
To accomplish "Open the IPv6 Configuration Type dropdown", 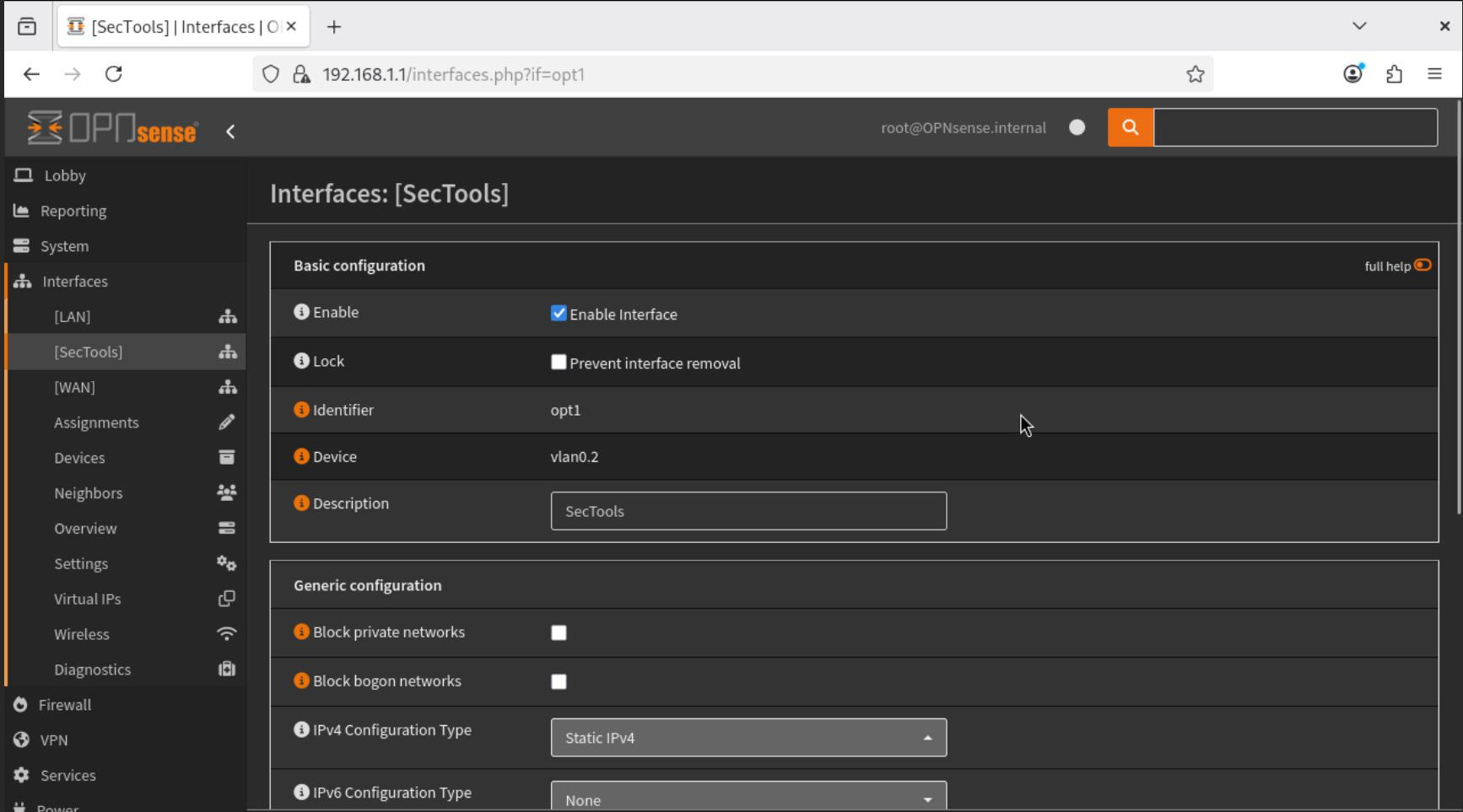I will 748,799.
